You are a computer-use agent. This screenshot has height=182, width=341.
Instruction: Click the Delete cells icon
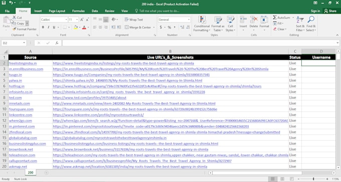point(254,20)
